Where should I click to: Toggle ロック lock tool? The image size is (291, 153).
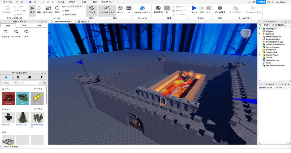tap(178, 11)
